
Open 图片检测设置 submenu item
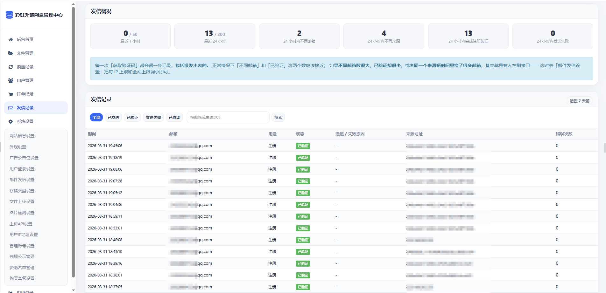[x=22, y=213]
